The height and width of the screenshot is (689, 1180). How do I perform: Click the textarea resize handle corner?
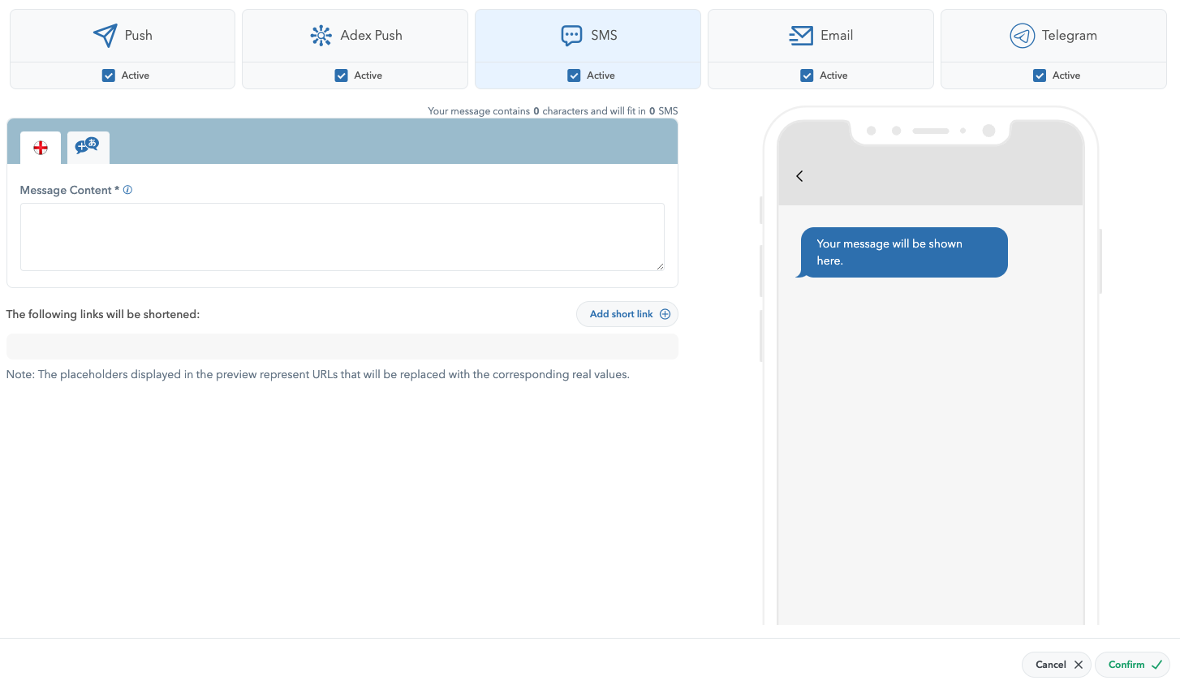pyautogui.click(x=660, y=266)
